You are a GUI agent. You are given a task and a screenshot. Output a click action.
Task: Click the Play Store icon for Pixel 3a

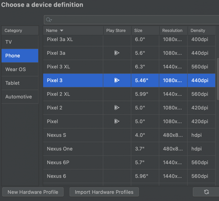tap(117, 53)
